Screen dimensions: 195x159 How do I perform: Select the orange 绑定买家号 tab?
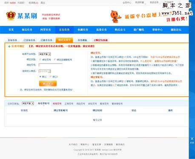click(64, 40)
